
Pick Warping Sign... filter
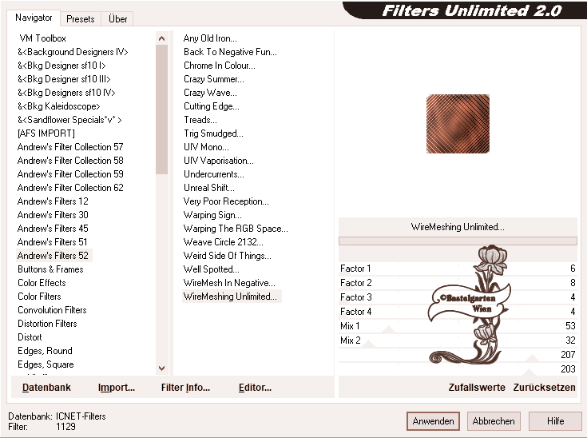[212, 215]
